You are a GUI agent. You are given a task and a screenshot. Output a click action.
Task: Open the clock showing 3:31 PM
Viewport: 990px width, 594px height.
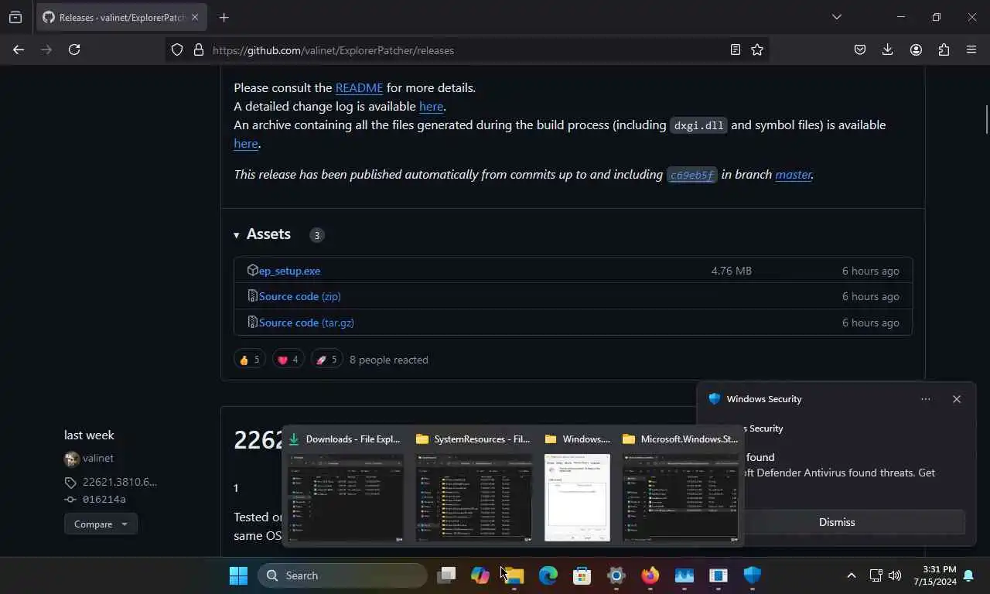(x=934, y=575)
